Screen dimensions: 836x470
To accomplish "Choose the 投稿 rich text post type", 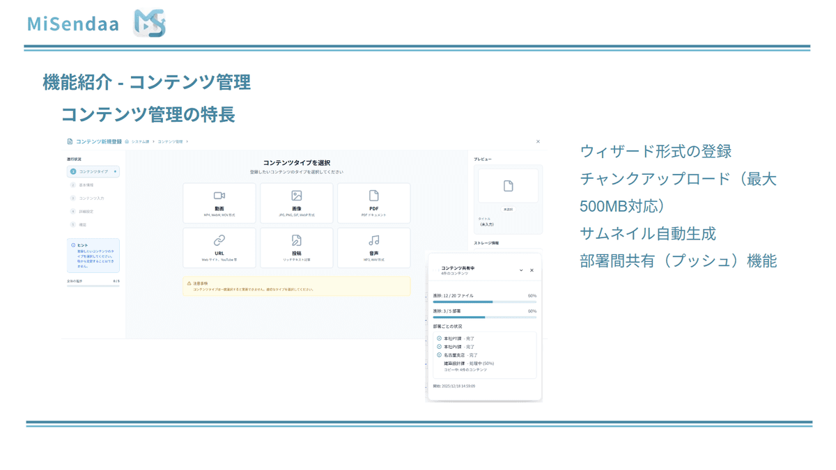I will (x=297, y=247).
